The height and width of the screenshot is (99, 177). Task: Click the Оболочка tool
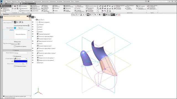click(x=67, y=9)
